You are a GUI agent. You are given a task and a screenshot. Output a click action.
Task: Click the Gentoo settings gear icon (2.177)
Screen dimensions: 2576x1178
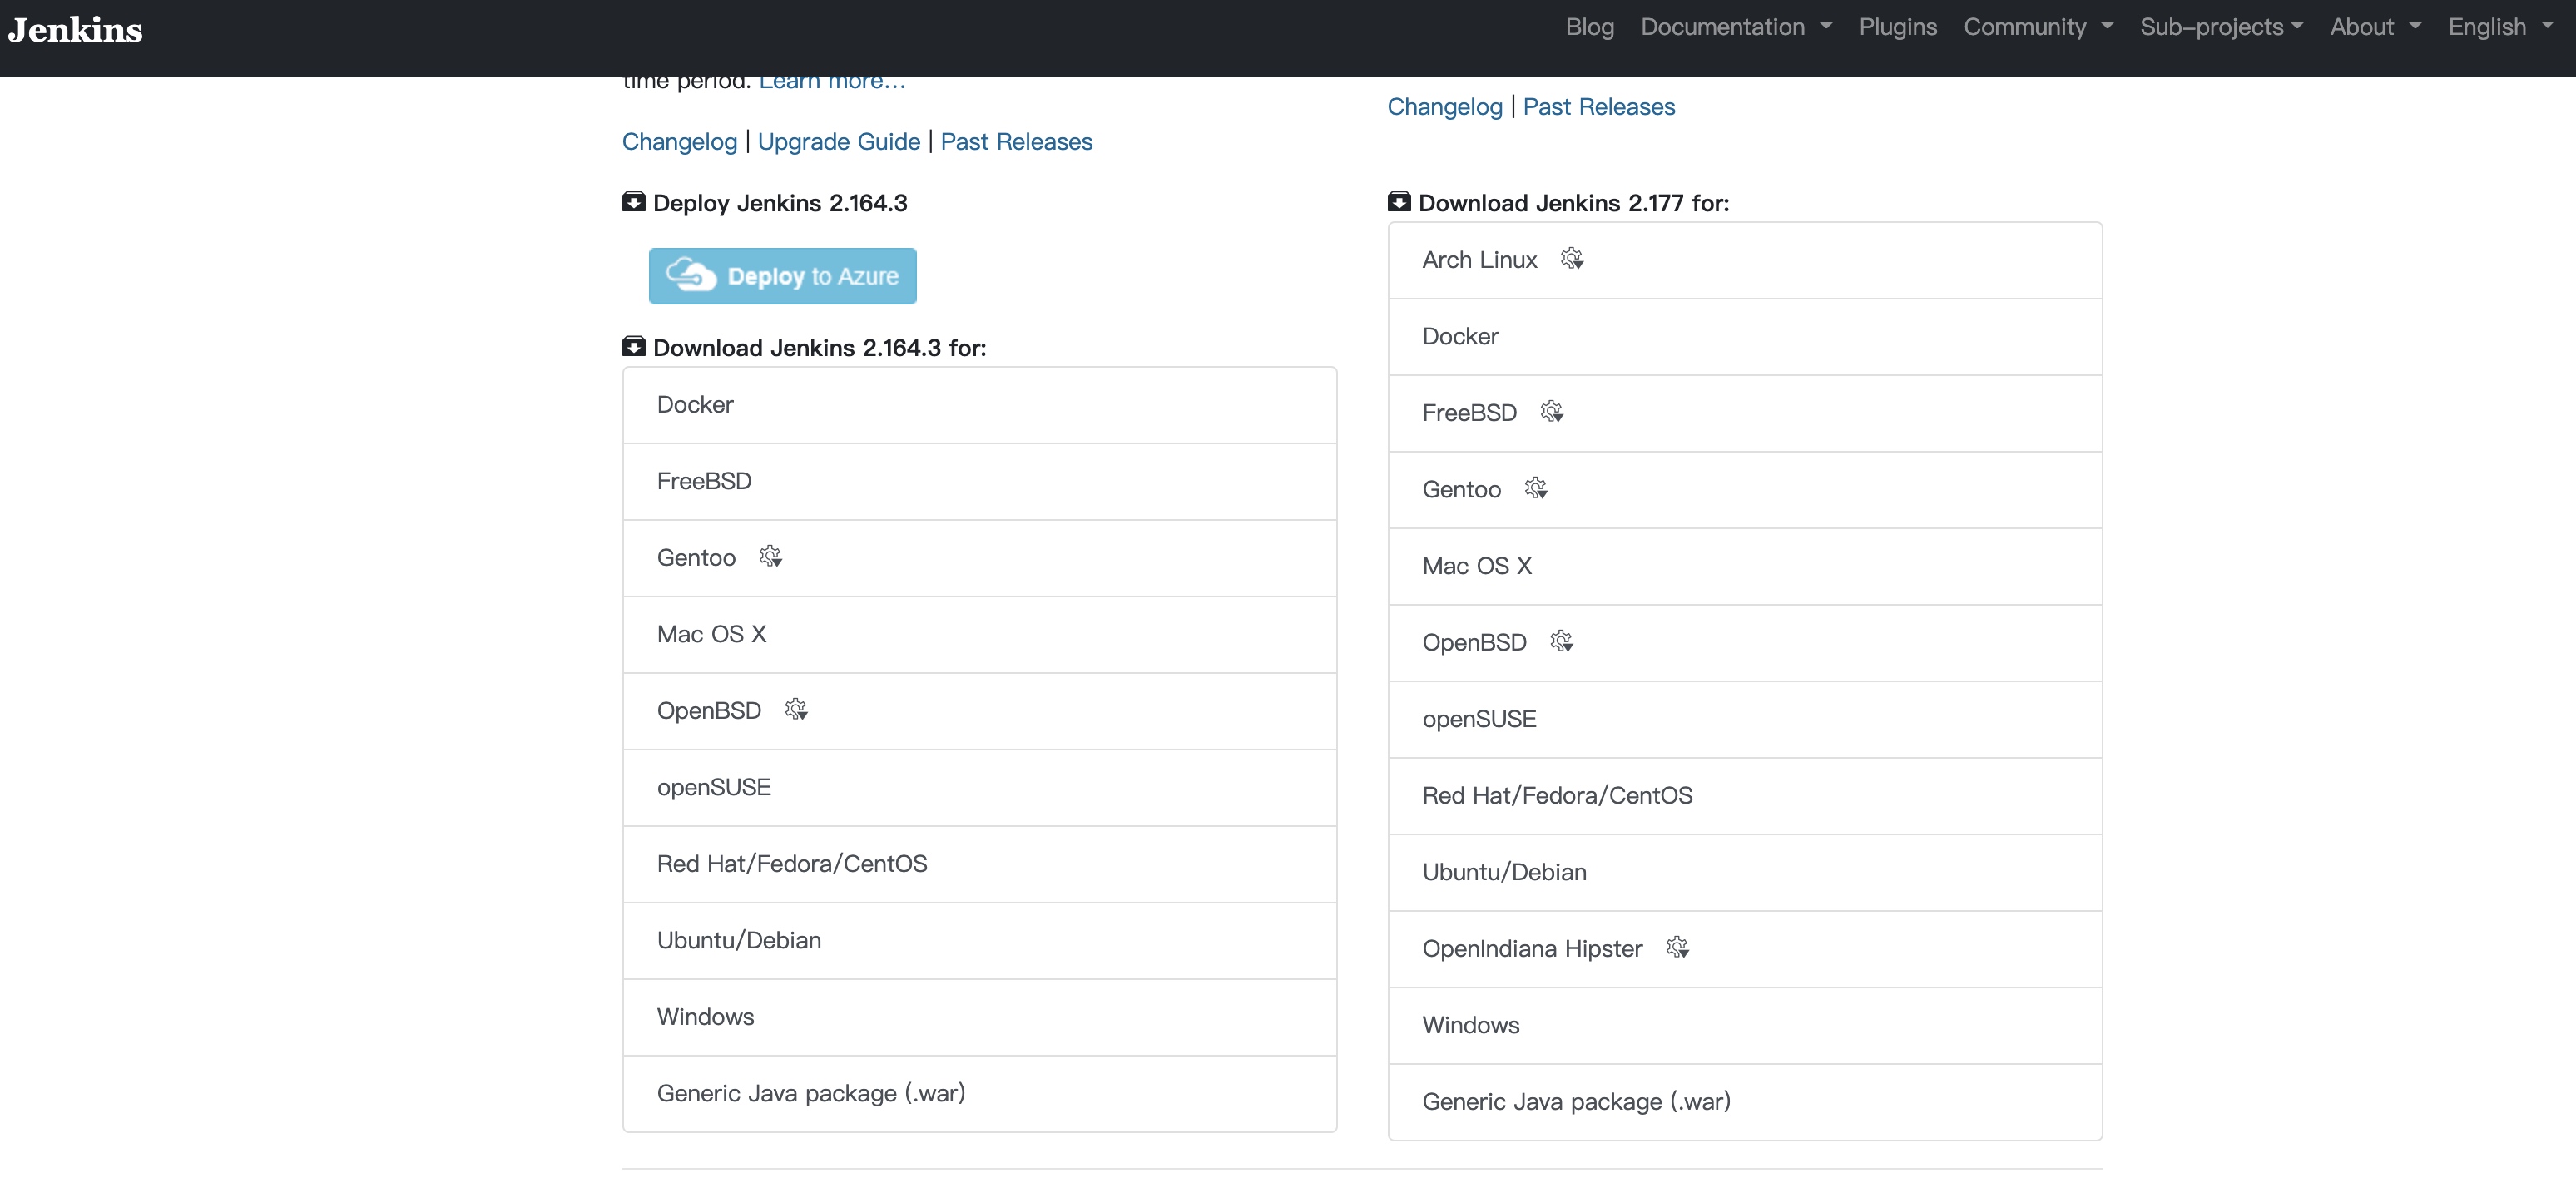pos(1533,490)
